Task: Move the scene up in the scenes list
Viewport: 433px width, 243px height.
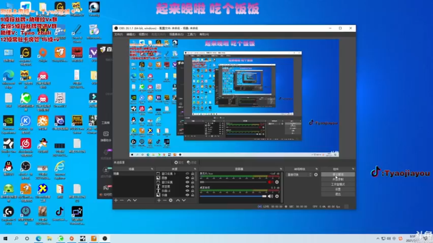Action: [129, 200]
